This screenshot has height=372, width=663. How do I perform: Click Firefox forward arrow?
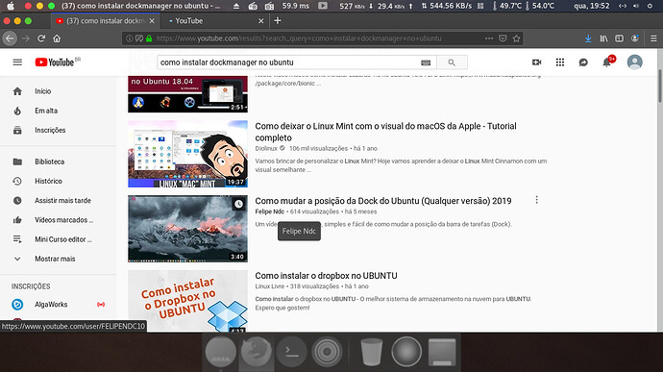(26, 38)
